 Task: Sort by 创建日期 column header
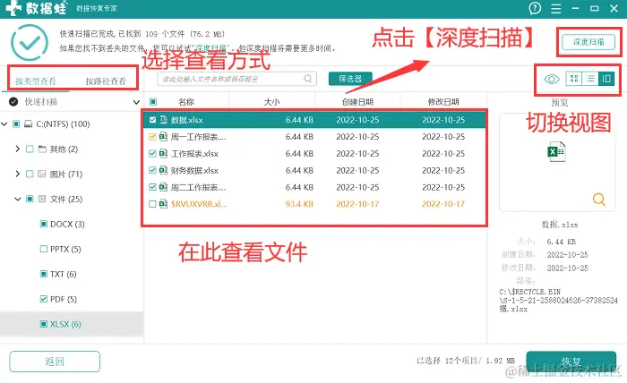357,102
